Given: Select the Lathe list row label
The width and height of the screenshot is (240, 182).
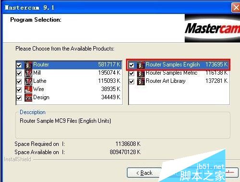Looking at the screenshot, I should (40, 81).
